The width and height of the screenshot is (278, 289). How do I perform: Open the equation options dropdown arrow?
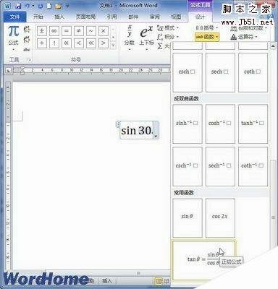pyautogui.click(x=156, y=136)
